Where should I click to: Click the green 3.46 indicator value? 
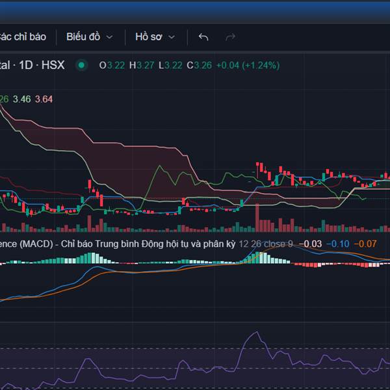[21, 99]
